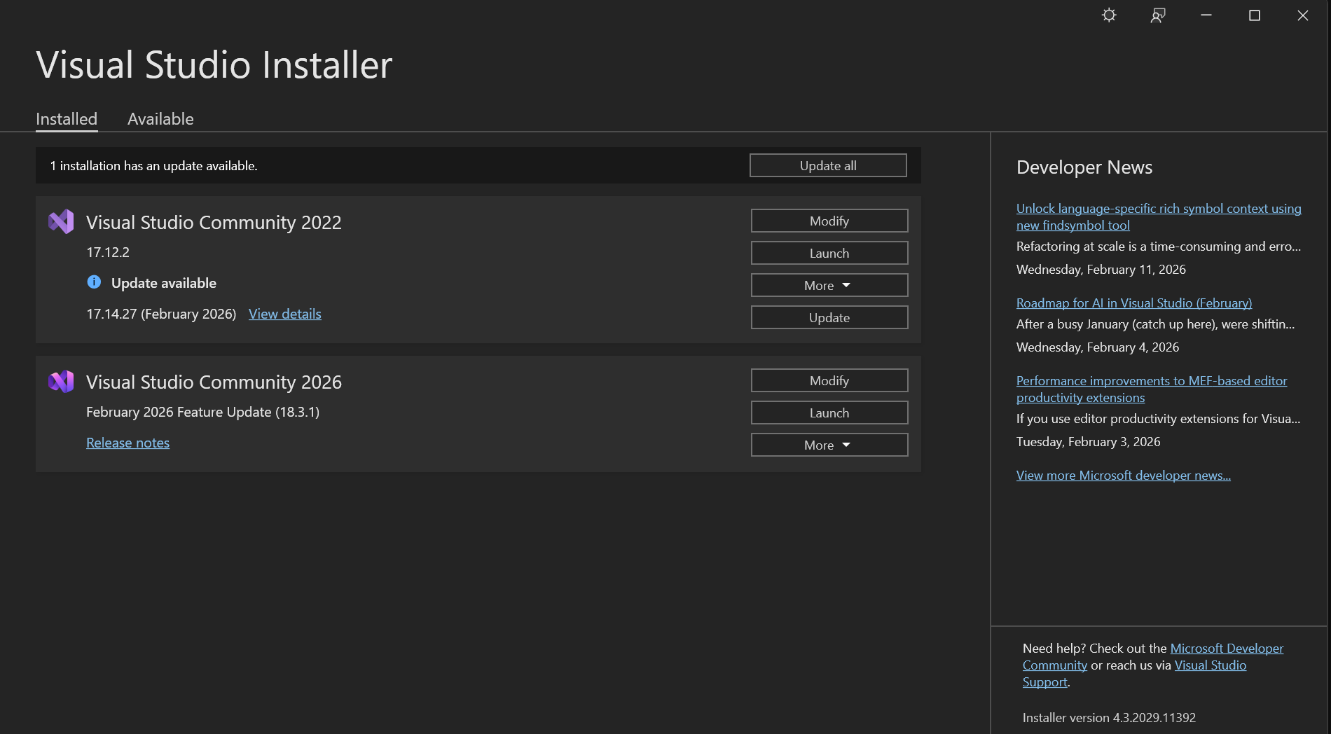Launch Visual Studio Community 2026
This screenshot has width=1331, height=734.
(829, 413)
